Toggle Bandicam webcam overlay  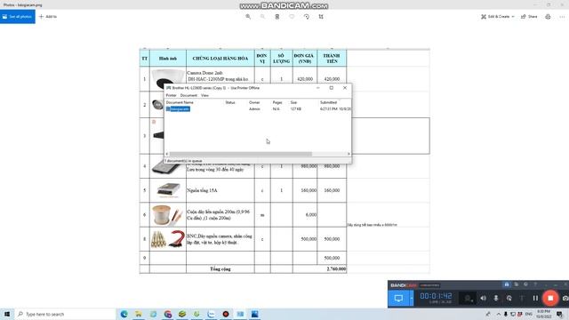click(x=468, y=299)
